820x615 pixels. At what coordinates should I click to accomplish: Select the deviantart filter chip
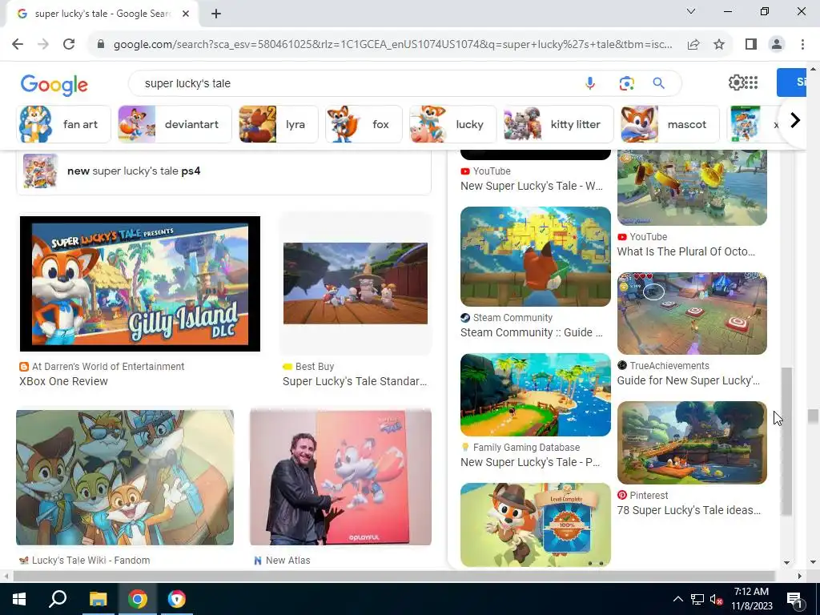pyautogui.click(x=175, y=124)
